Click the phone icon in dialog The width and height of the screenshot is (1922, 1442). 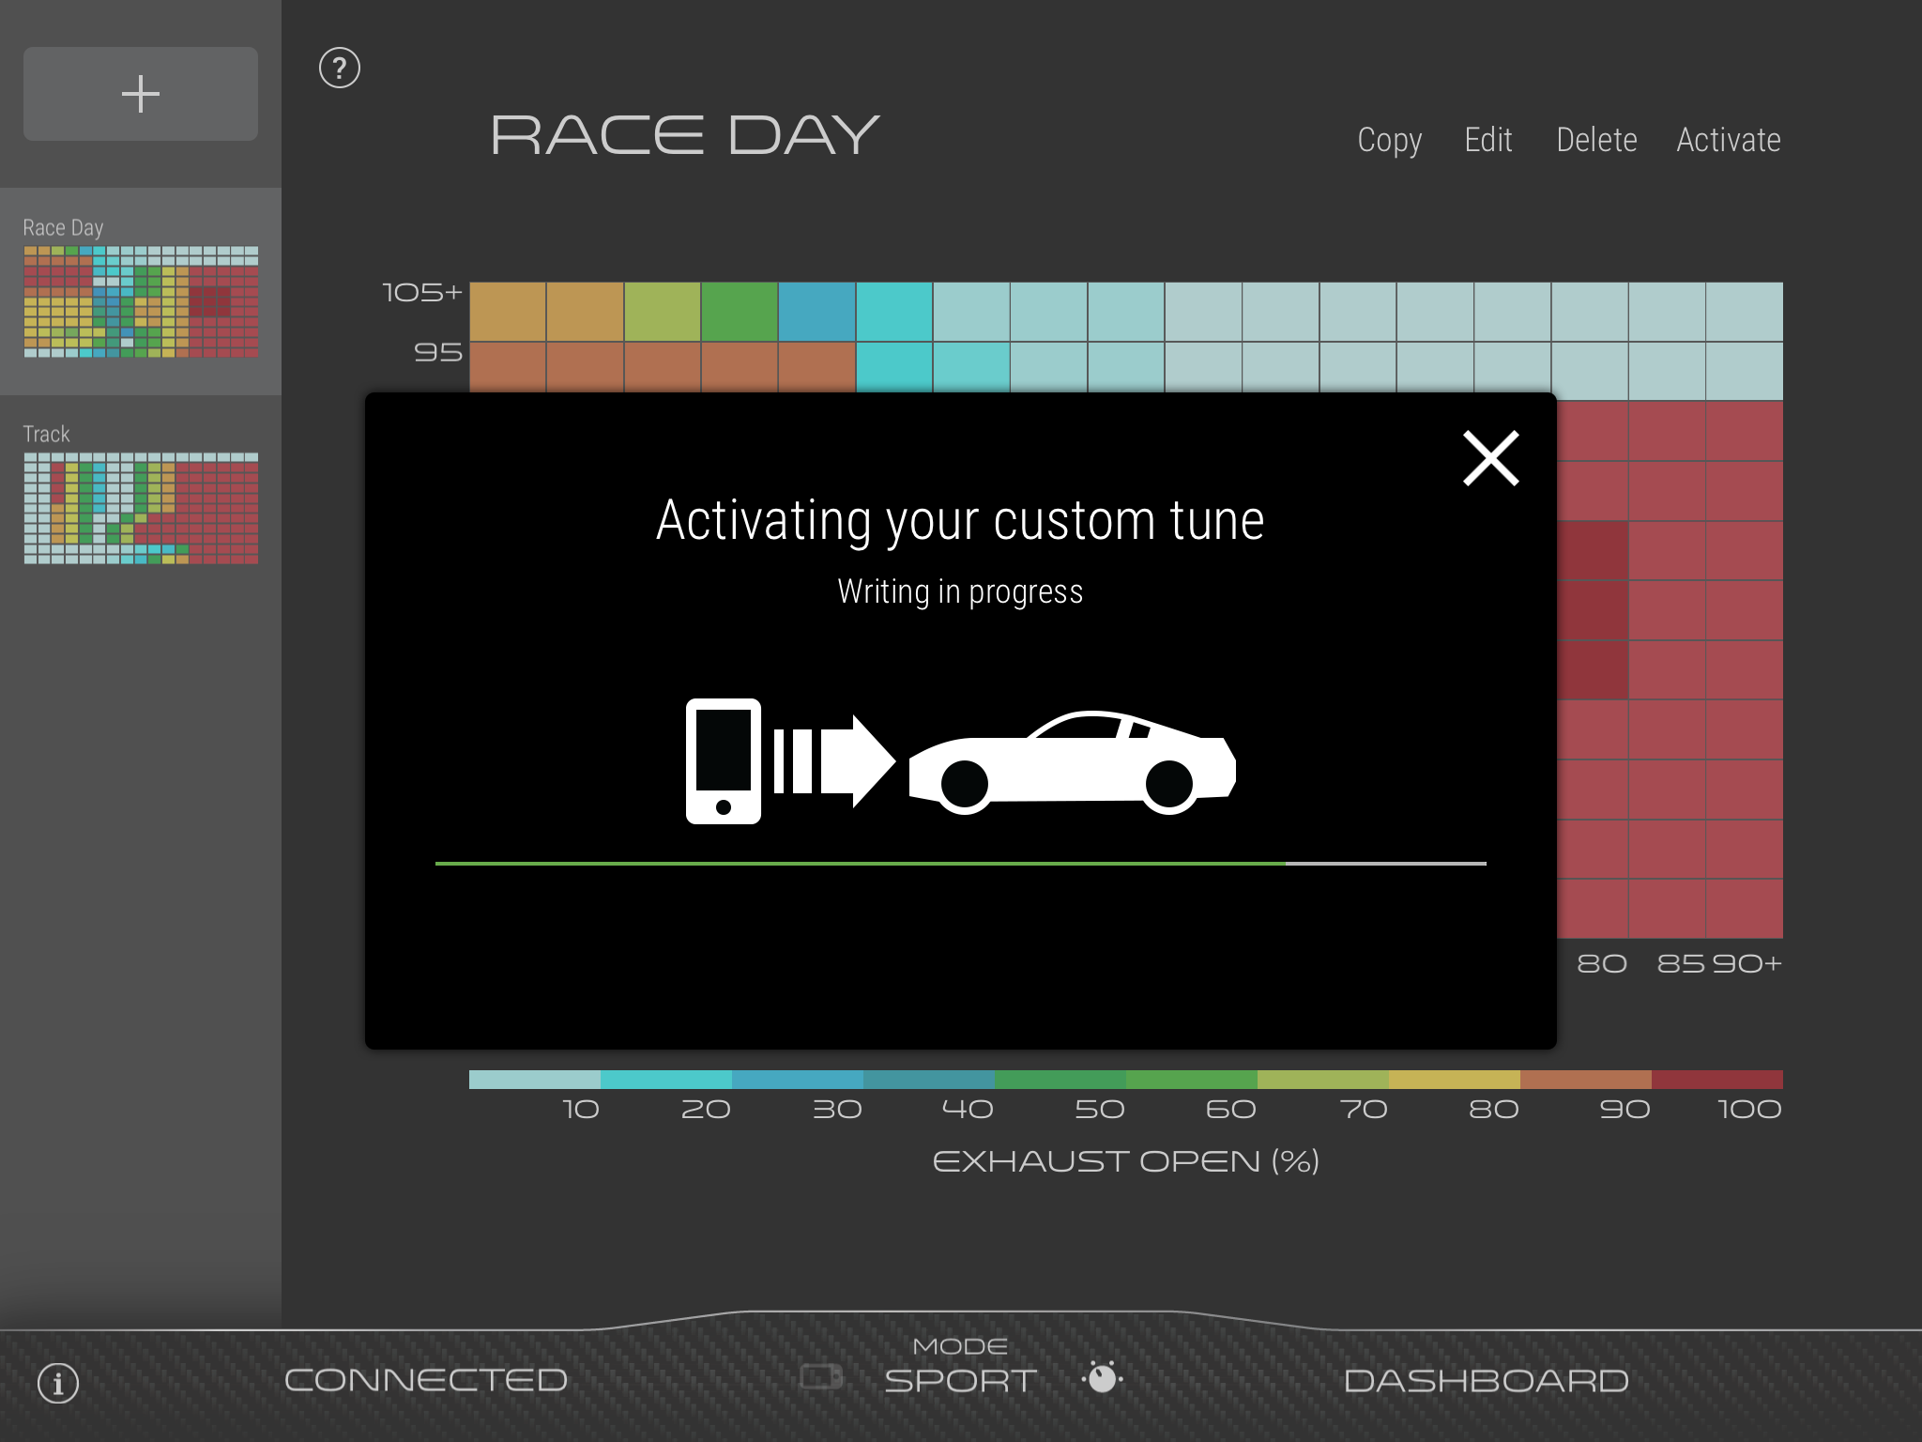723,760
